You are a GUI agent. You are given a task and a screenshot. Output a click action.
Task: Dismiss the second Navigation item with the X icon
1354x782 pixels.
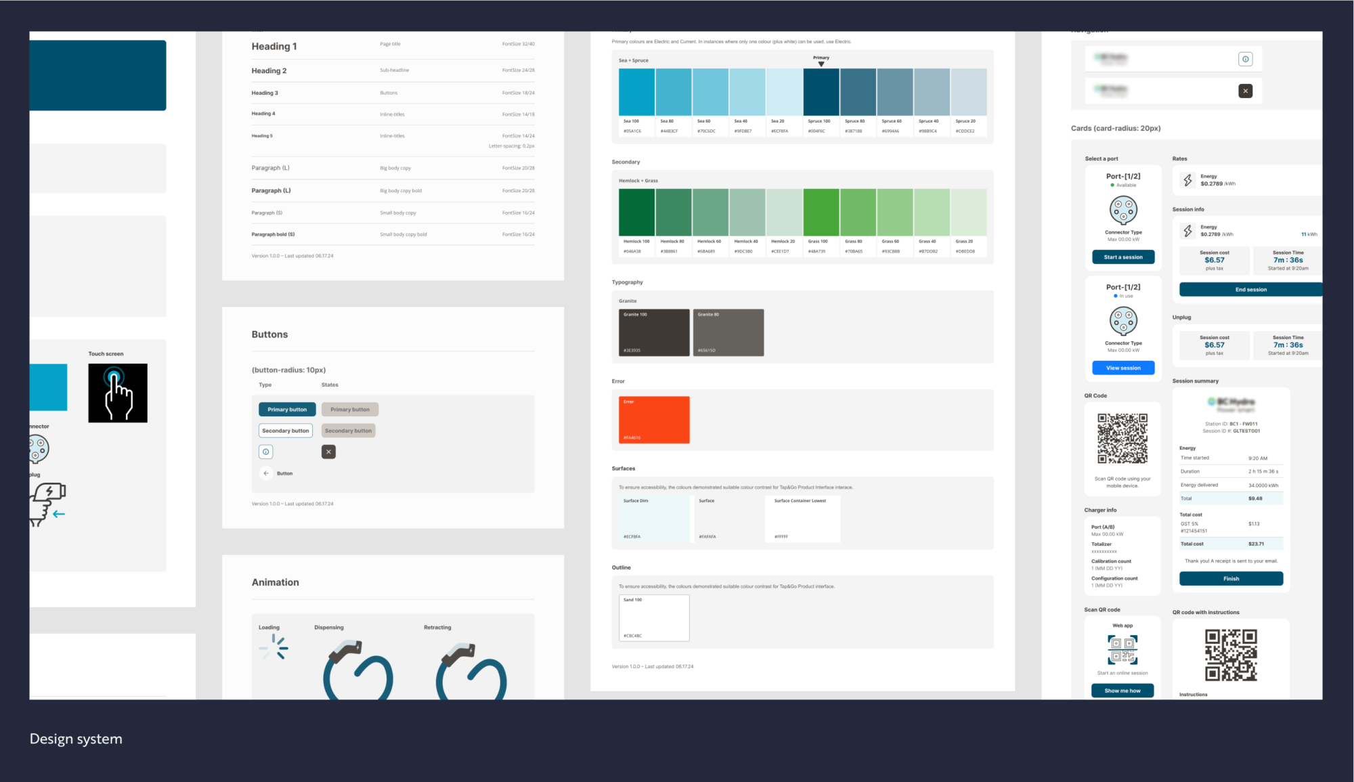coord(1246,90)
